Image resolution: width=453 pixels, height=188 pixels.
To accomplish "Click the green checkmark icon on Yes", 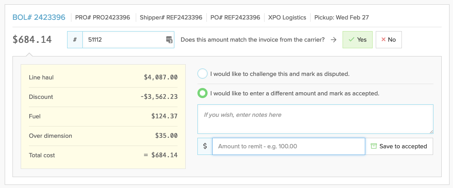I will 351,40.
